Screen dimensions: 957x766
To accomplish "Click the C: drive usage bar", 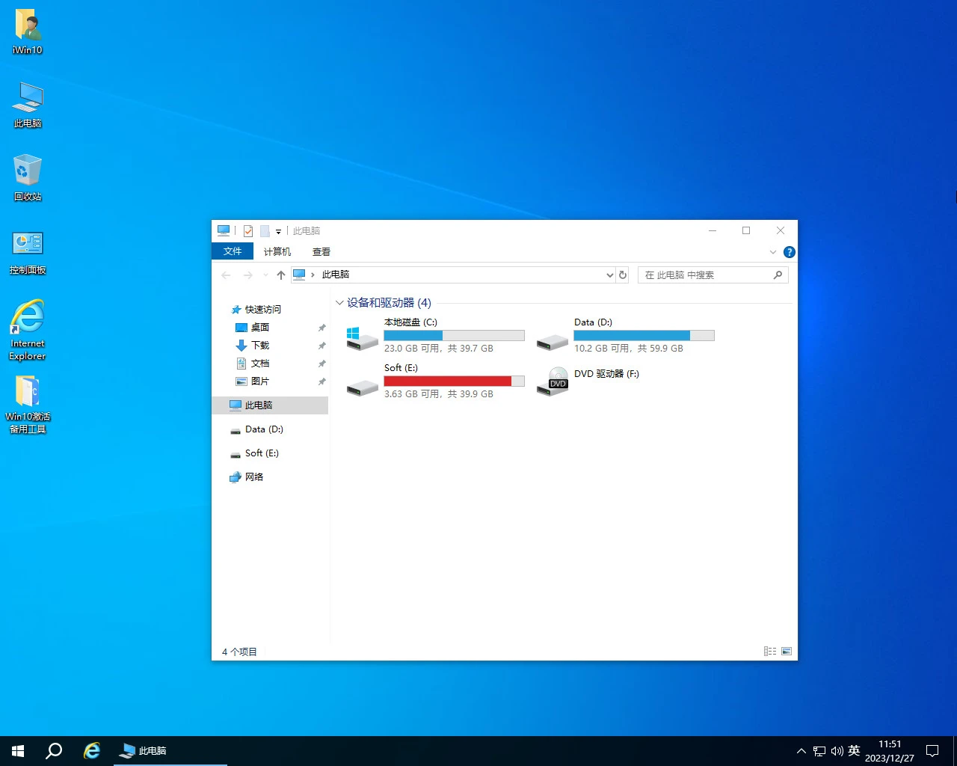I will pos(454,336).
